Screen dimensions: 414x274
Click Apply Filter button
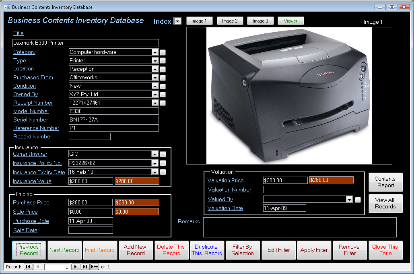point(314,250)
